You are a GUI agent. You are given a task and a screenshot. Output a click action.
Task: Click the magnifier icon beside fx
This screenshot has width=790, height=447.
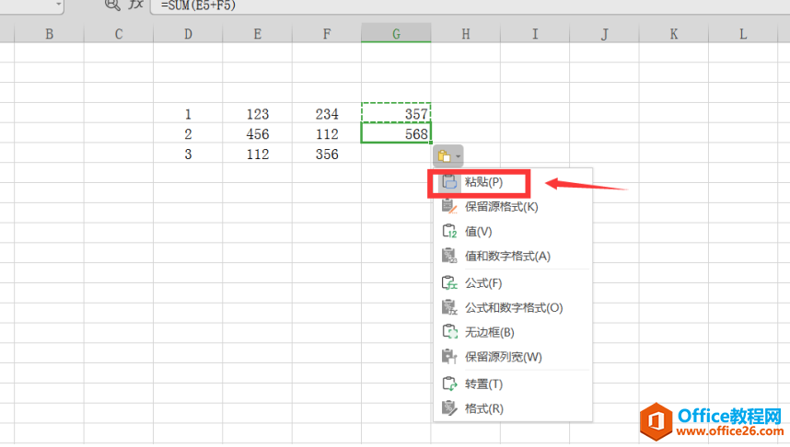(x=112, y=5)
